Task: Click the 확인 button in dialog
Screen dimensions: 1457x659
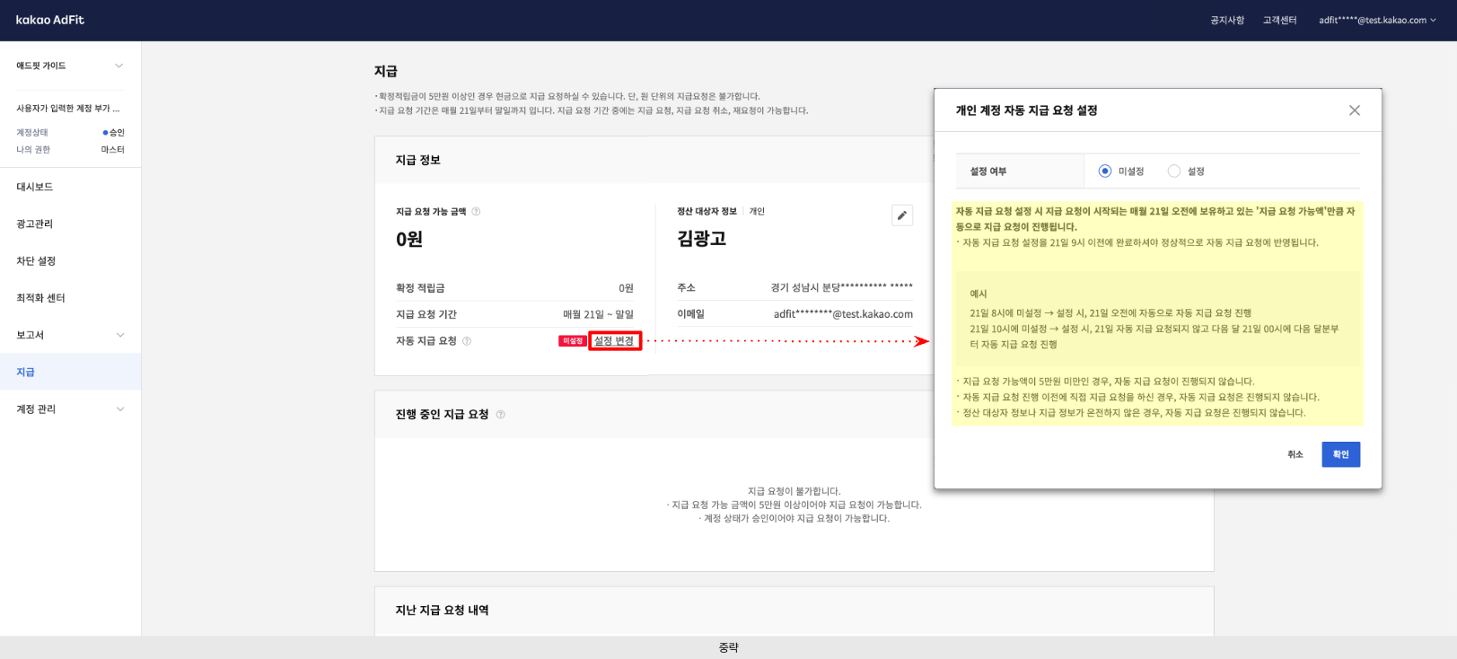Action: tap(1340, 454)
